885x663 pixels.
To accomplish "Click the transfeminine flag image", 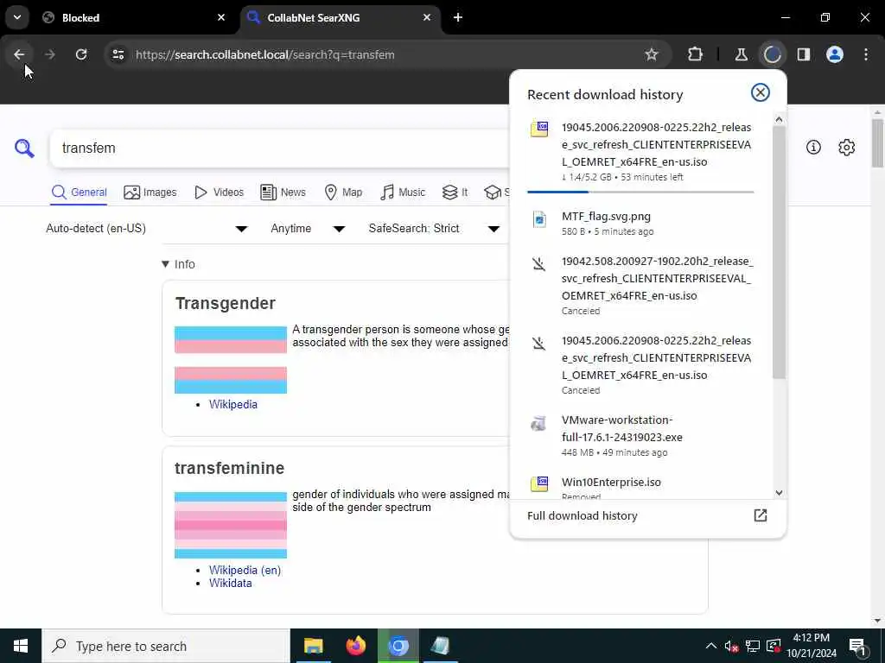I will [230, 525].
